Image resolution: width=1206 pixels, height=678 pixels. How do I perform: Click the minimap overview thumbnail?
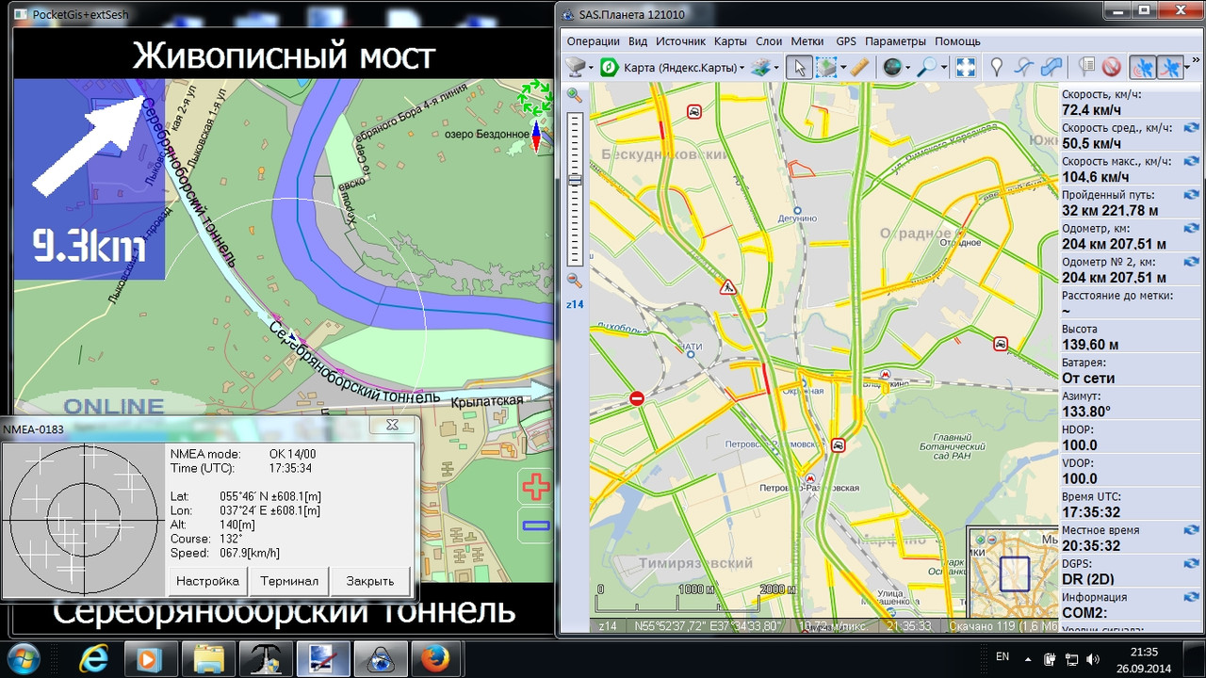pos(1012,572)
